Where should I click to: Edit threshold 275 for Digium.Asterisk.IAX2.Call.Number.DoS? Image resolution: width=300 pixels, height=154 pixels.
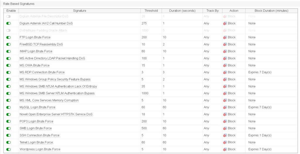[144, 23]
